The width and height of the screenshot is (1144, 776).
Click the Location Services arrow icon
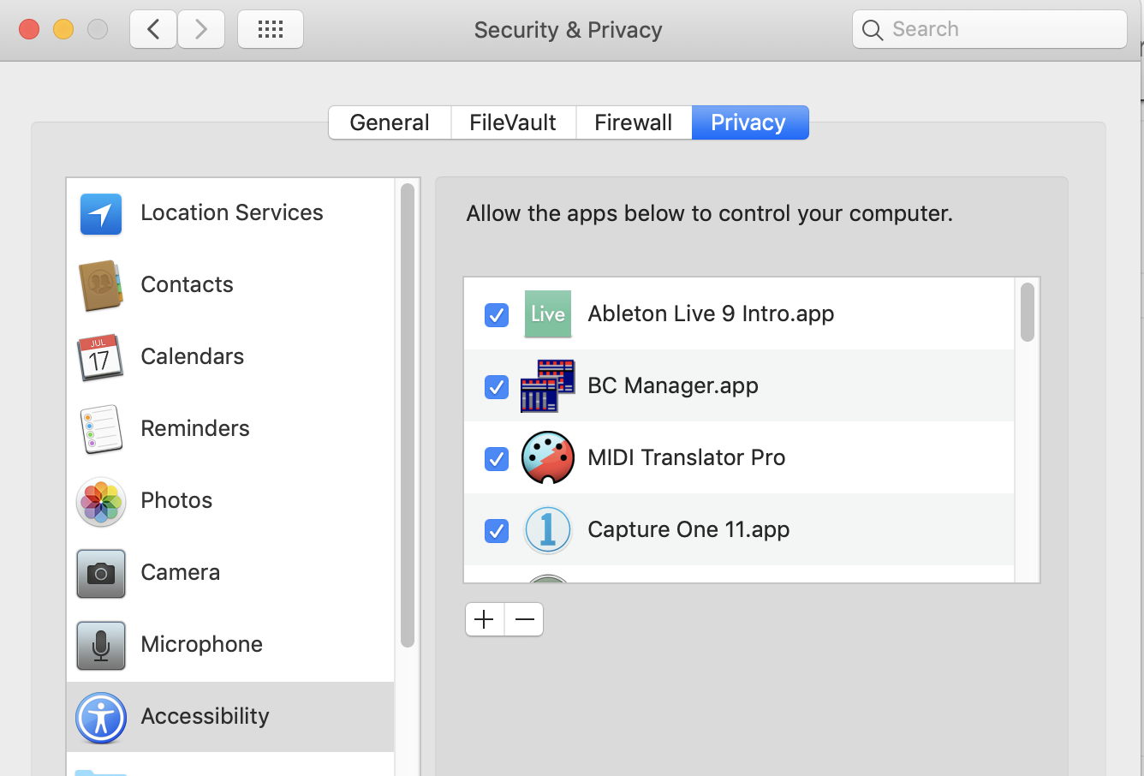[101, 213]
